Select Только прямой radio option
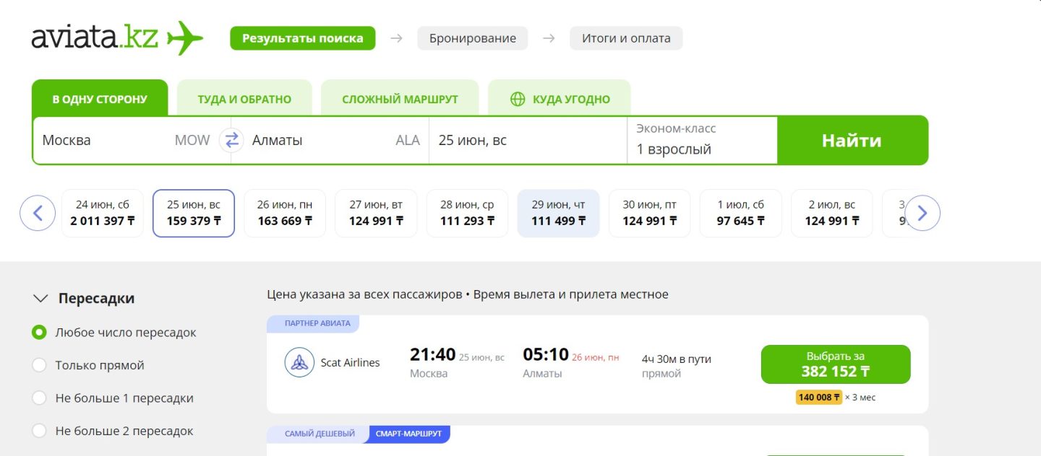Viewport: 1041px width, 456px height. point(39,365)
